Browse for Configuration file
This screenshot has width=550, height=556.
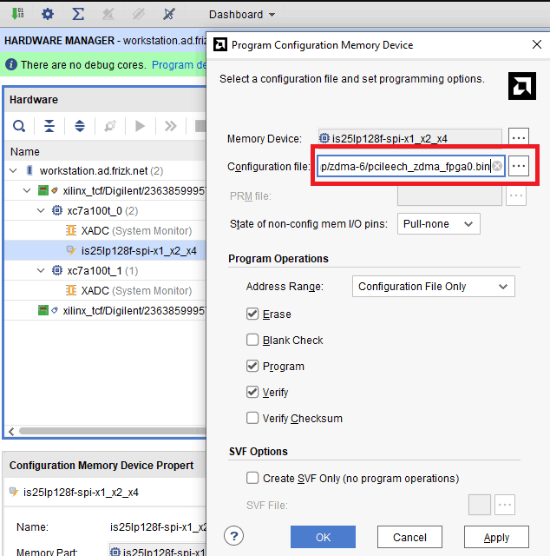point(519,166)
